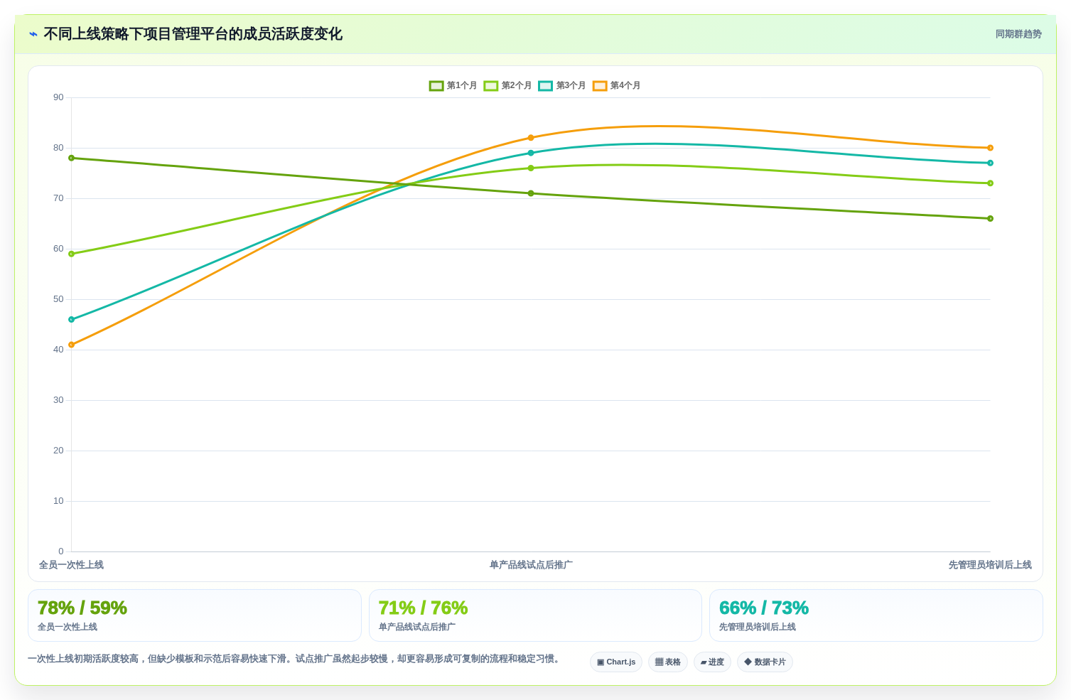The width and height of the screenshot is (1071, 700).
Task: Click the light green 第2个月 legend swatch
Action: pyautogui.click(x=491, y=86)
